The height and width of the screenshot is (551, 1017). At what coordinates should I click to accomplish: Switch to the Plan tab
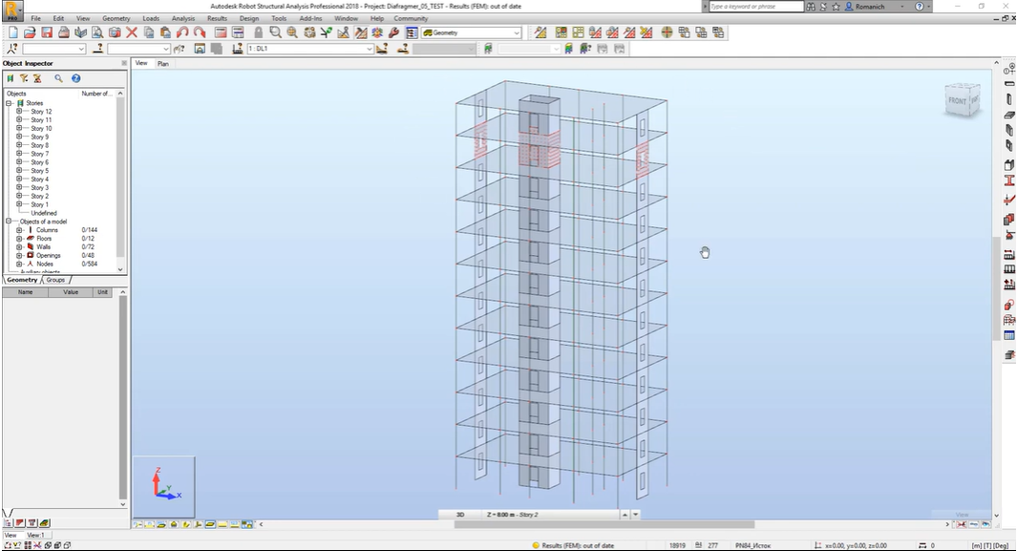click(x=162, y=64)
